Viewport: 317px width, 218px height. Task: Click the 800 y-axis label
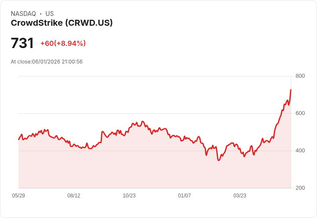[x=300, y=76]
